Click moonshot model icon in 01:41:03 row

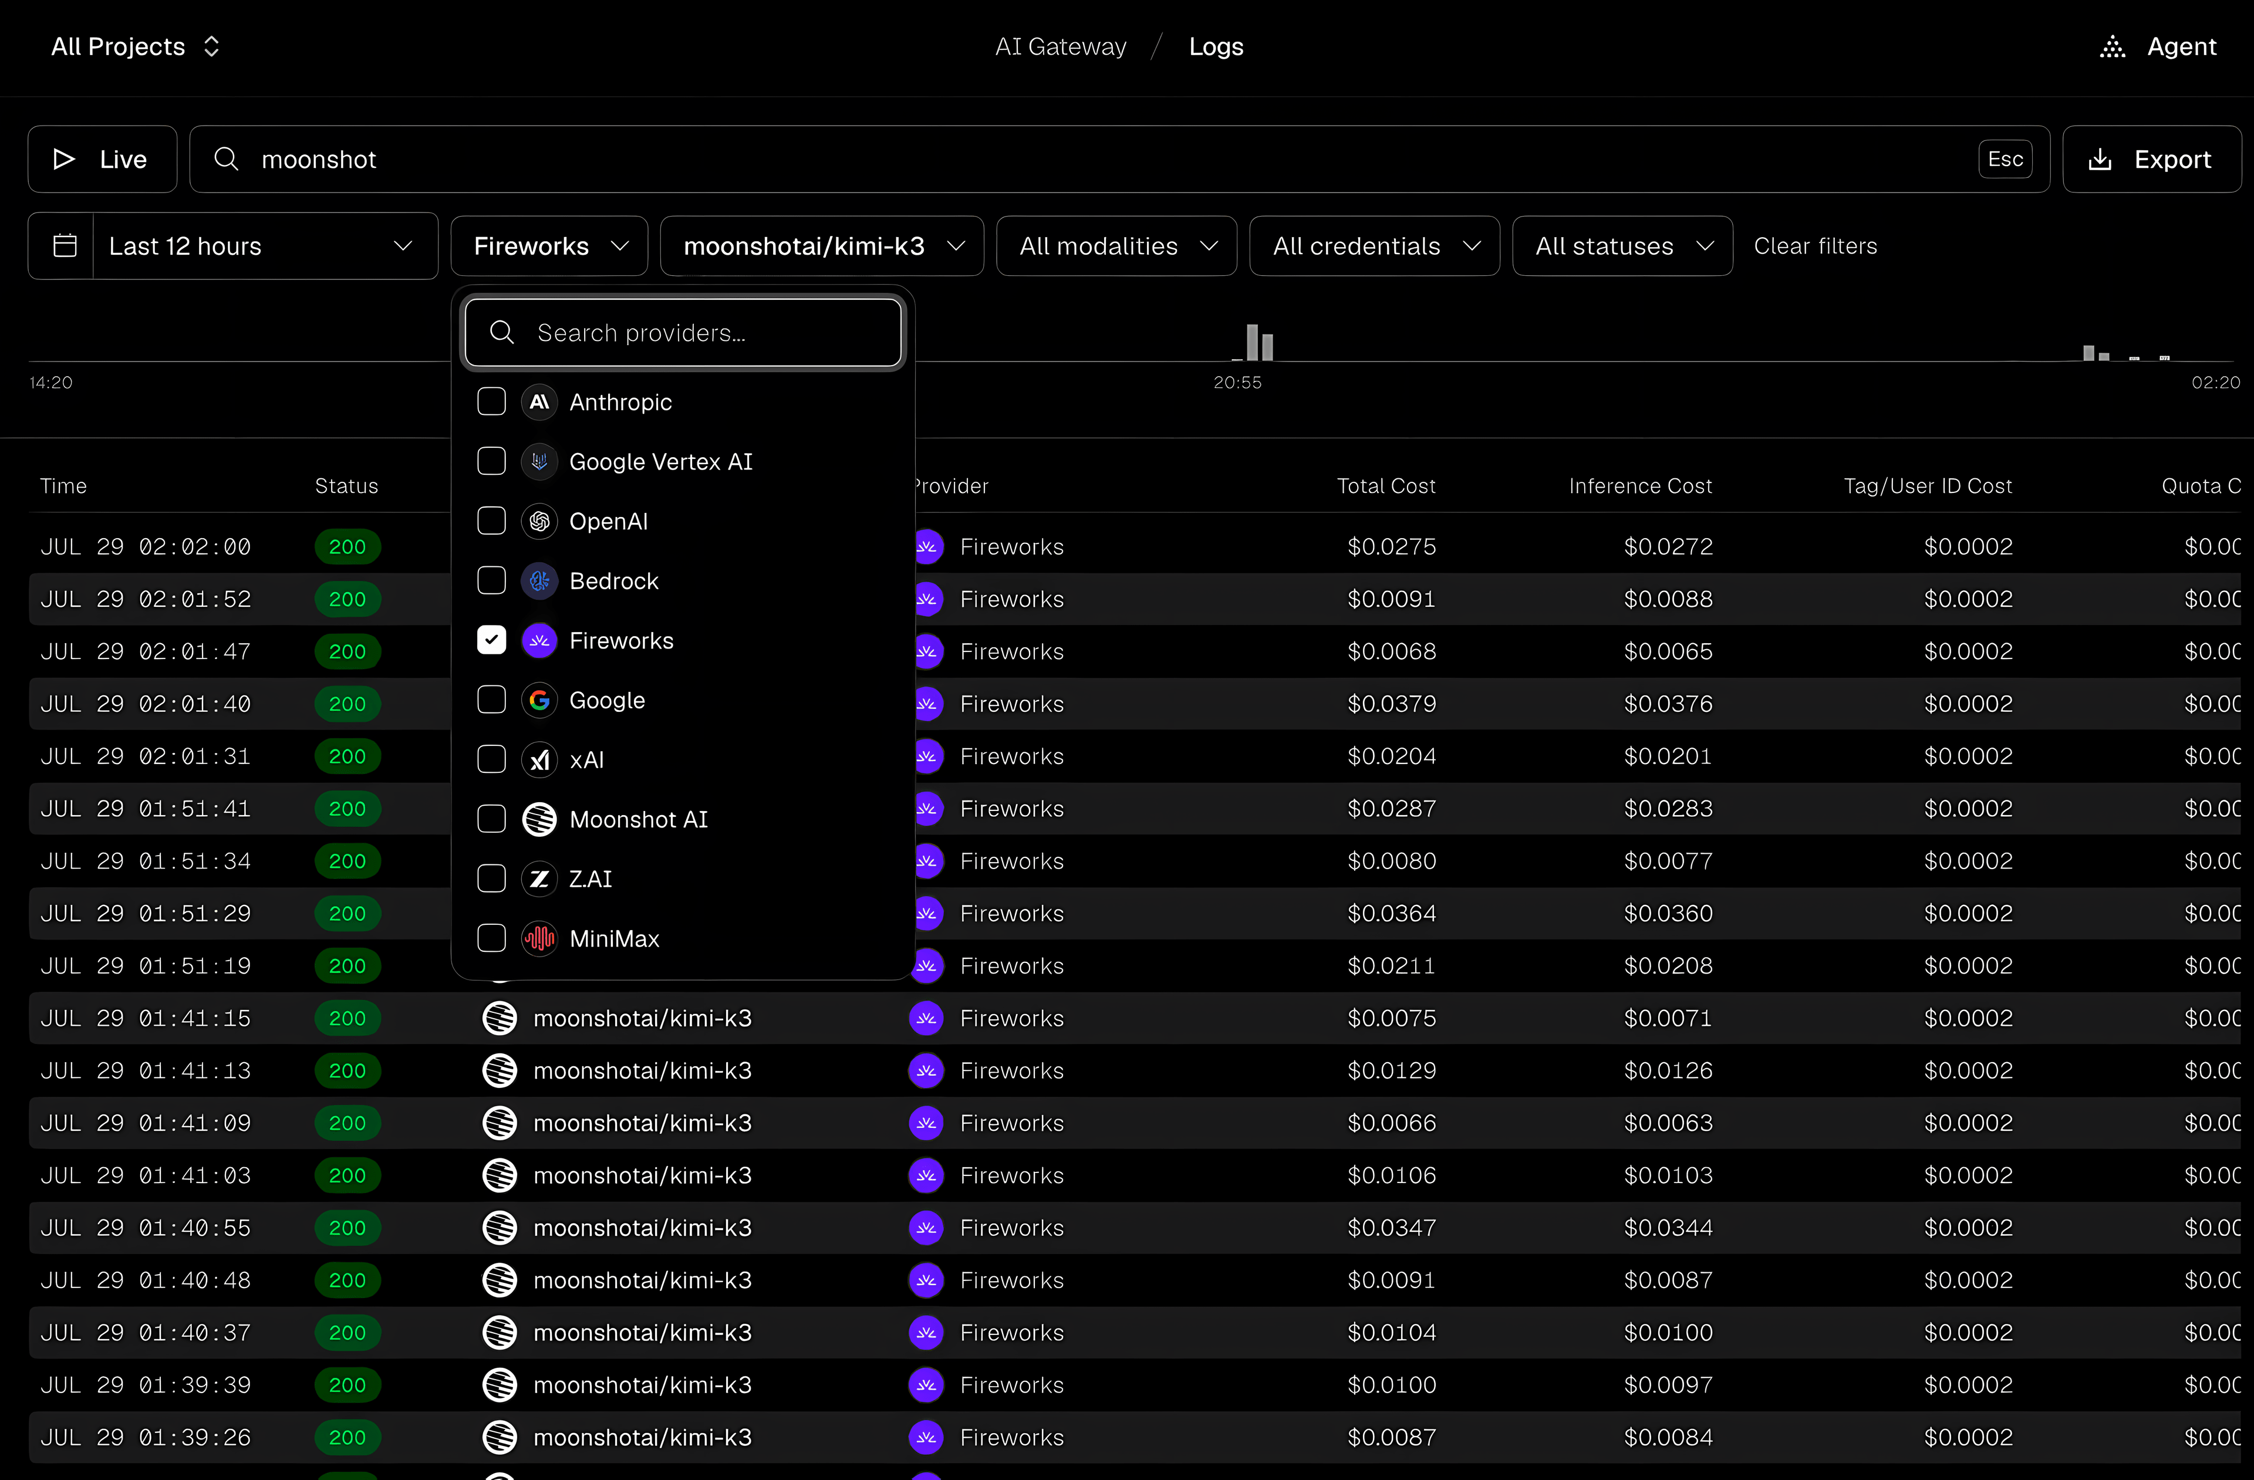tap(499, 1176)
